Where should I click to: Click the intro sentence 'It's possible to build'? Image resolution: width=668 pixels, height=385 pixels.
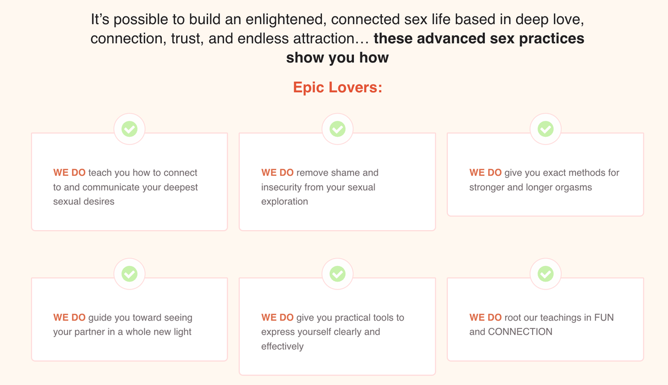coord(337,20)
